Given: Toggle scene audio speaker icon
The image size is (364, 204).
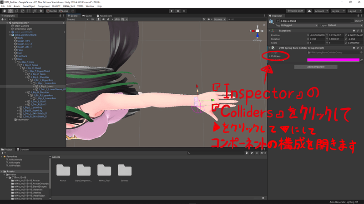Looking at the screenshot, I should [103, 19].
